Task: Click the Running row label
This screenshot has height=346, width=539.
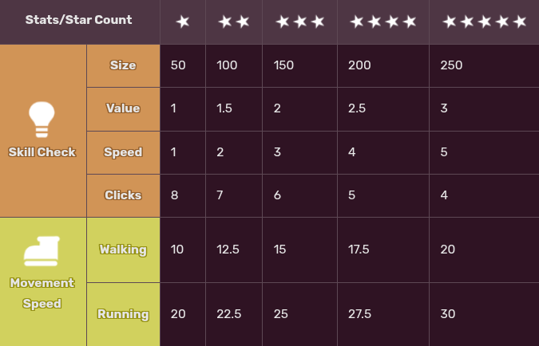Action: click(x=123, y=314)
